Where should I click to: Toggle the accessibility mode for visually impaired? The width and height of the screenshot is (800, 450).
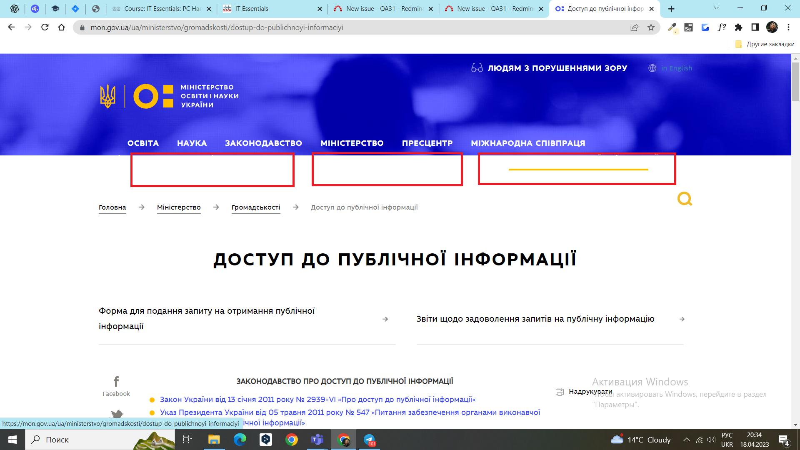549,68
